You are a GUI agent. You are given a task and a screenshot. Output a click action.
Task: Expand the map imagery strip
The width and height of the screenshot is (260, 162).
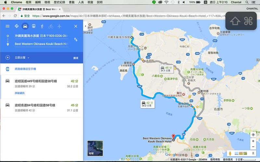[x=253, y=153]
